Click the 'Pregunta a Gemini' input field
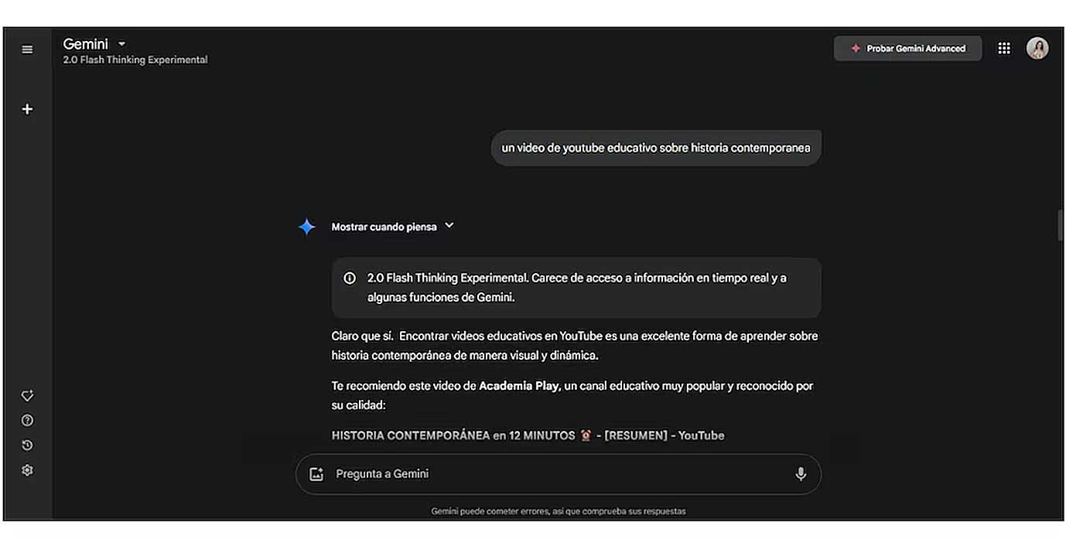This screenshot has height=550, width=1066. 559,474
